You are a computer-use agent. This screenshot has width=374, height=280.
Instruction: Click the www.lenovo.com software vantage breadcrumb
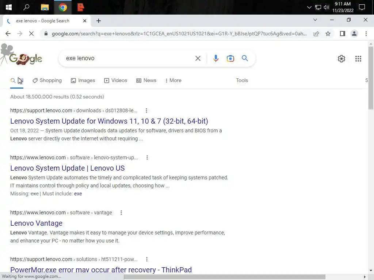click(61, 213)
